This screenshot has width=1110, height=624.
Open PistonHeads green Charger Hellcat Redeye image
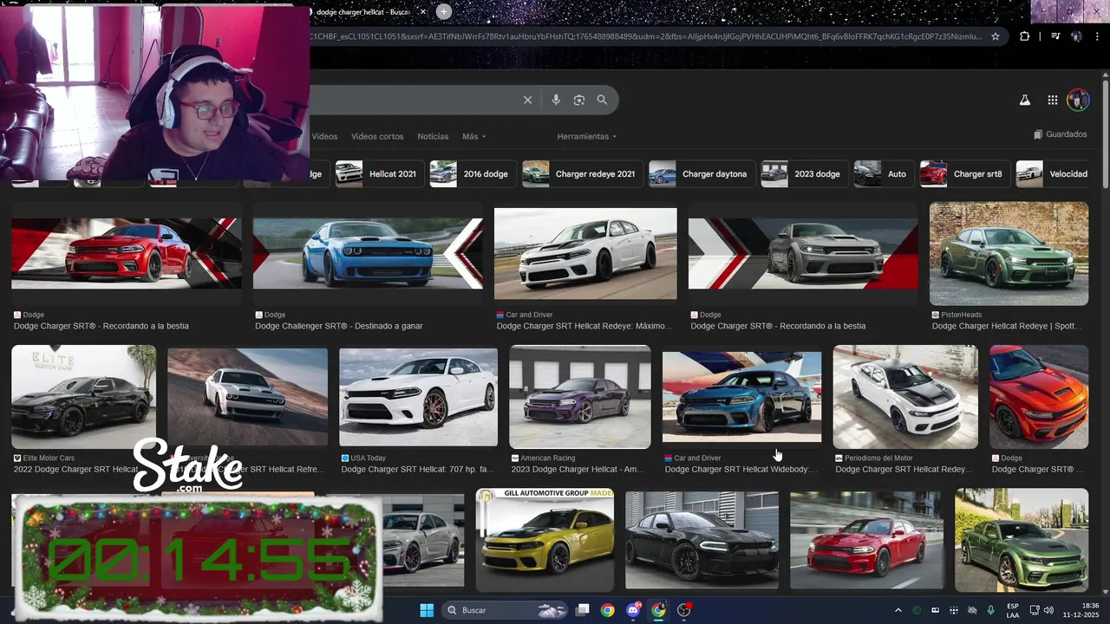pos(1009,253)
